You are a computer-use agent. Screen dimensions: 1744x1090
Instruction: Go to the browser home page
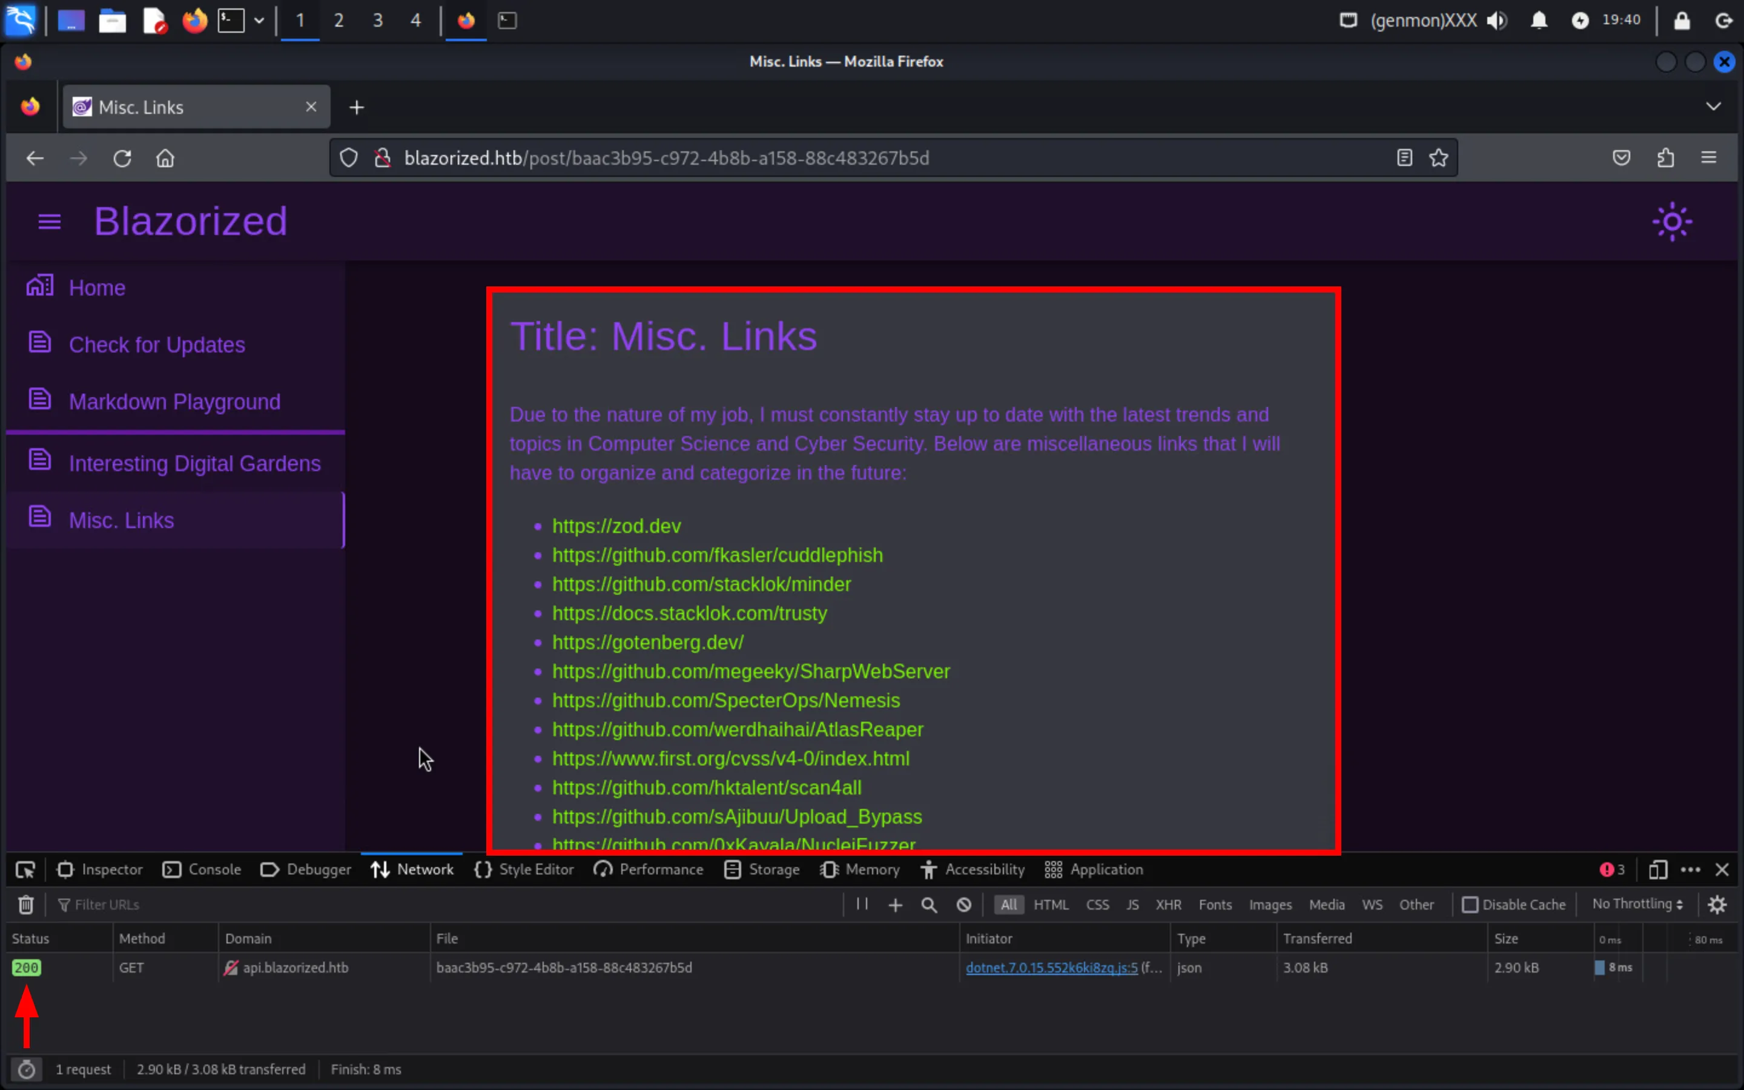point(165,158)
